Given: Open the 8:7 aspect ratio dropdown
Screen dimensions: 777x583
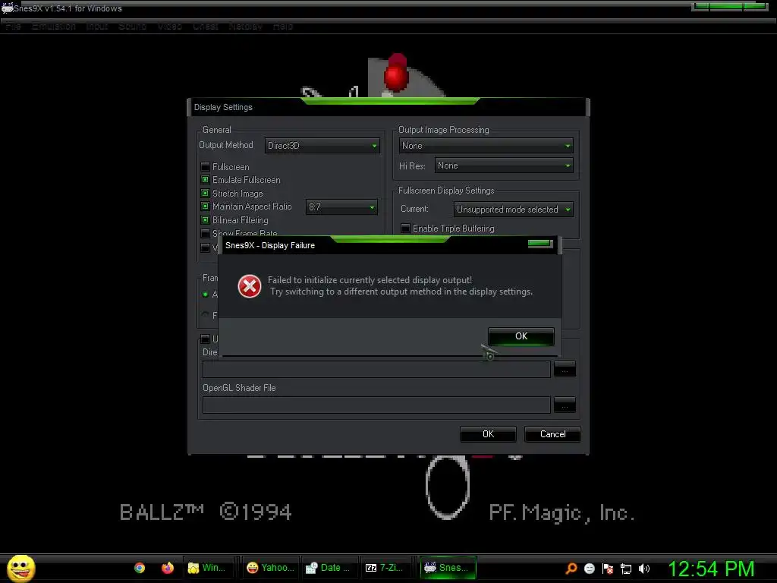Looking at the screenshot, I should coord(341,206).
